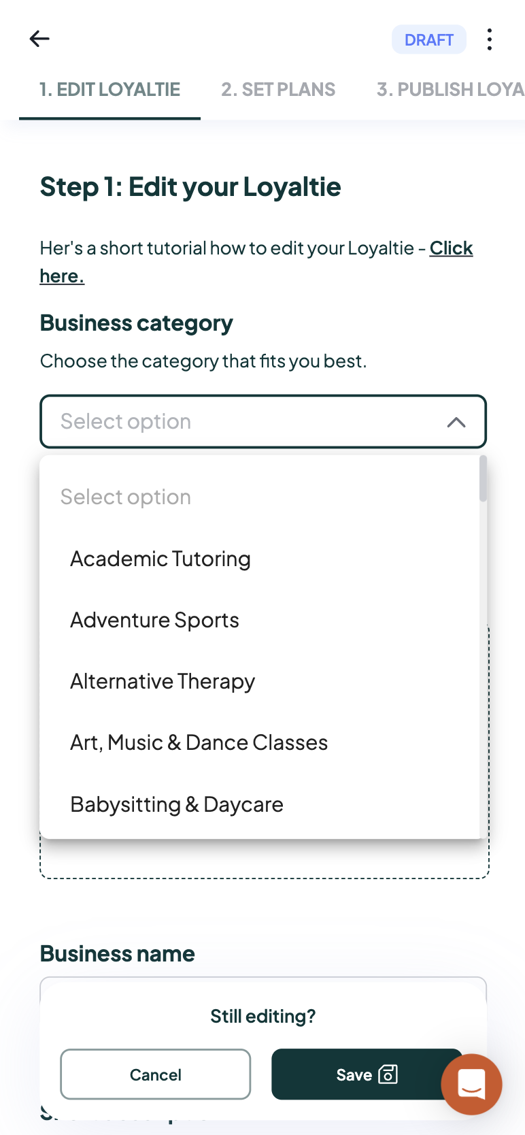
Task: Choose the Select option placeholder in the list
Action: pos(126,497)
